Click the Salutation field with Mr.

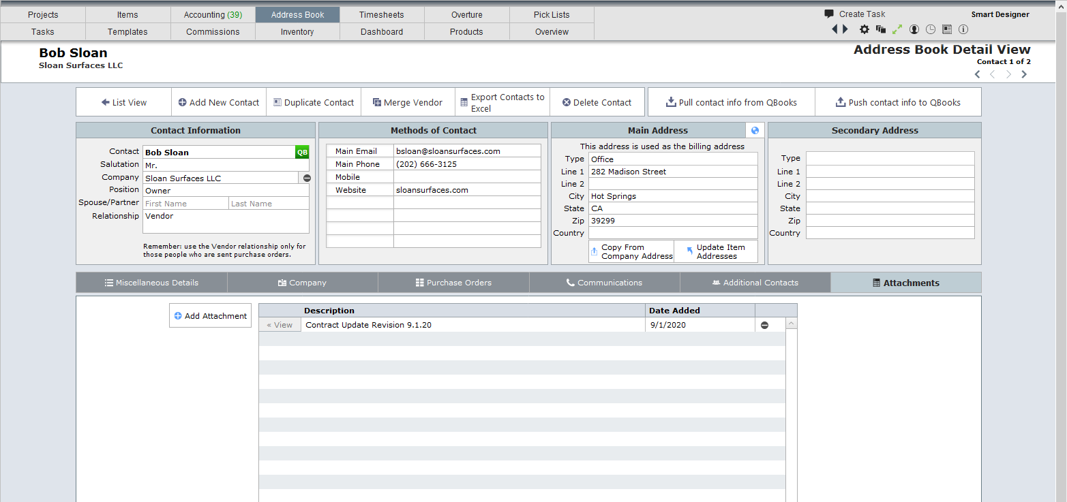[226, 165]
